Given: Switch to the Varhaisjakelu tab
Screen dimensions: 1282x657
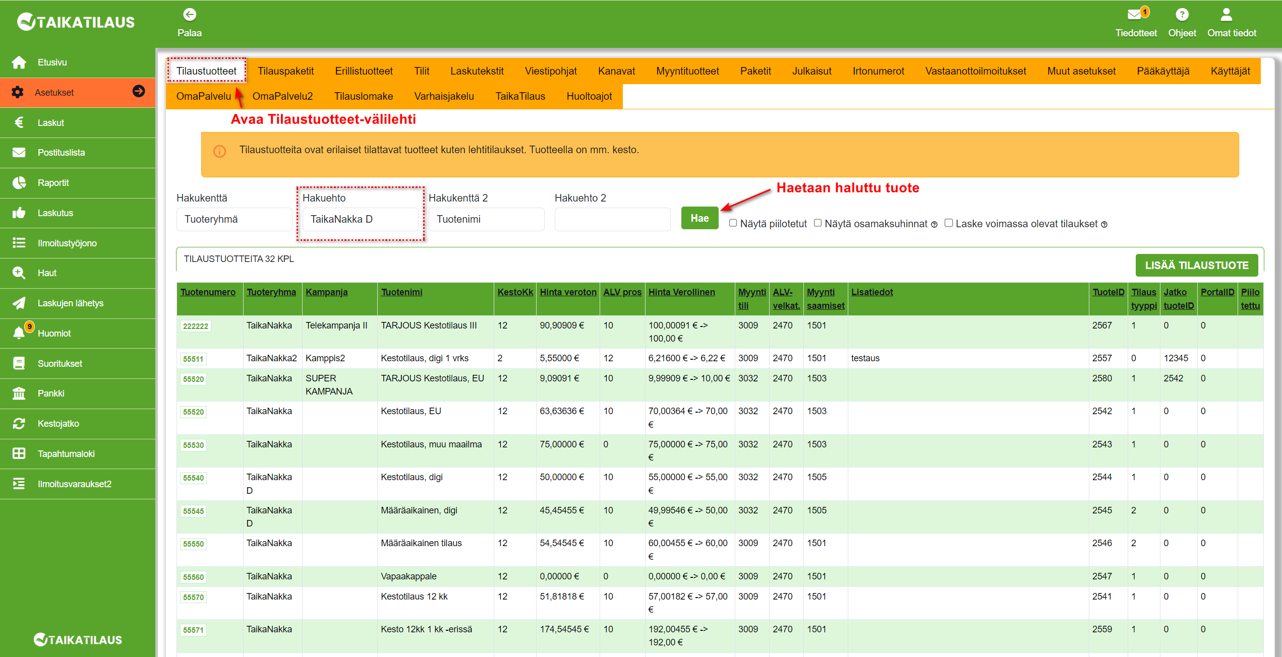Looking at the screenshot, I should pyautogui.click(x=444, y=96).
